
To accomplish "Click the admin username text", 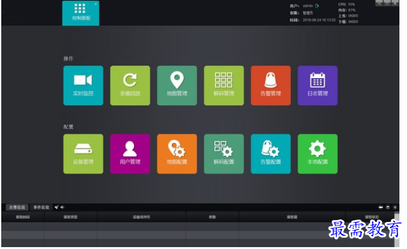I will tap(308, 6).
